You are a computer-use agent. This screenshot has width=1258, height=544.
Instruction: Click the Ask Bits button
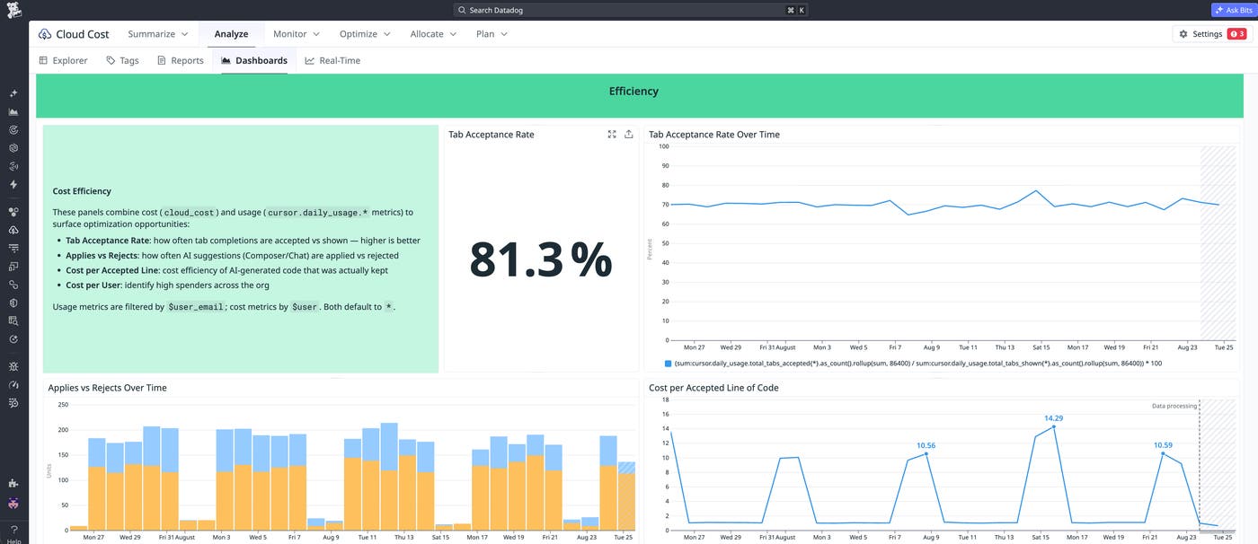1233,10
